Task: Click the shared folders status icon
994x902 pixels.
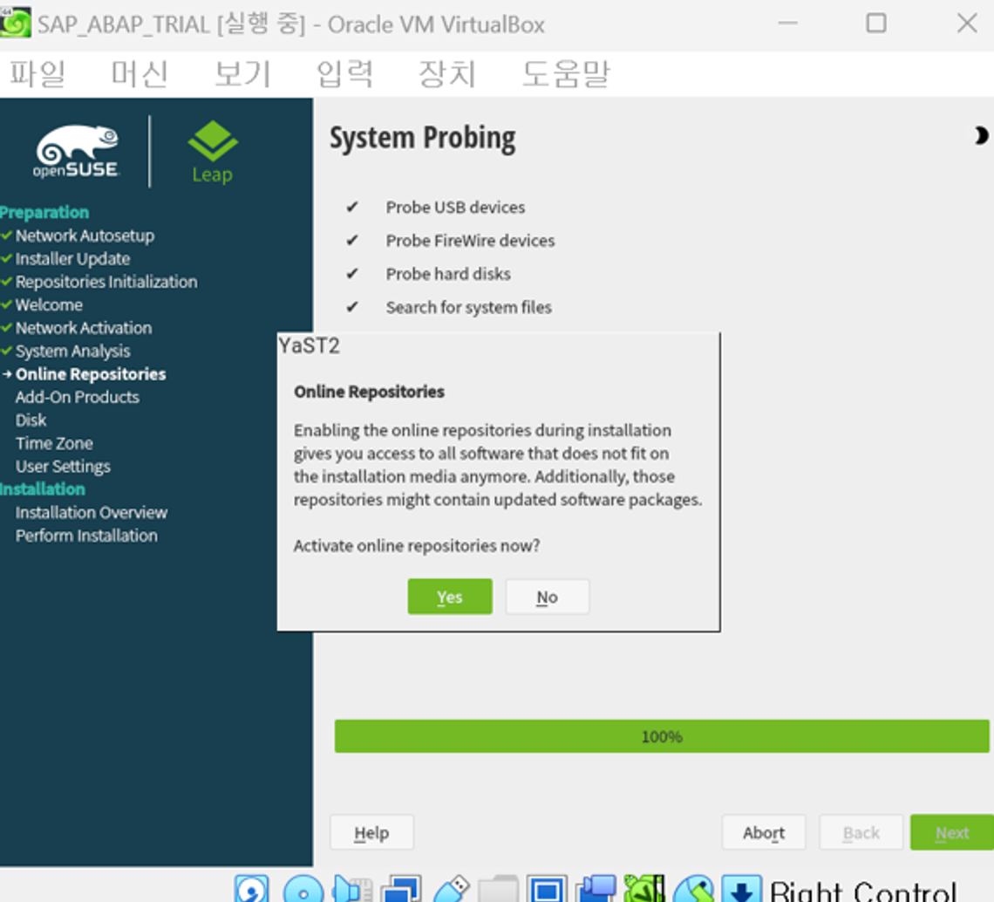Action: [498, 889]
